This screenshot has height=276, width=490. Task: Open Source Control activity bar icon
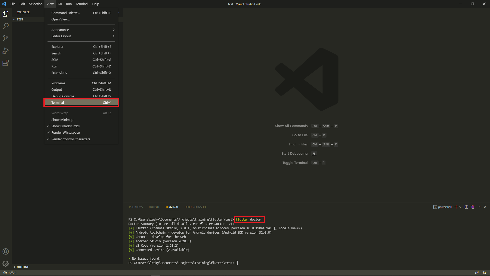[6, 38]
